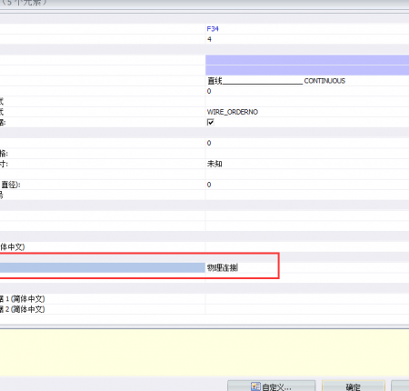Select the 直径) property label

11,185
